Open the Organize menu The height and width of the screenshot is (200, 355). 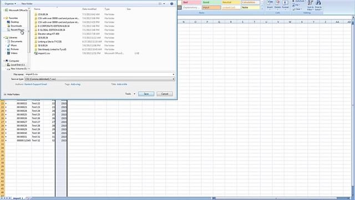click(10, 4)
